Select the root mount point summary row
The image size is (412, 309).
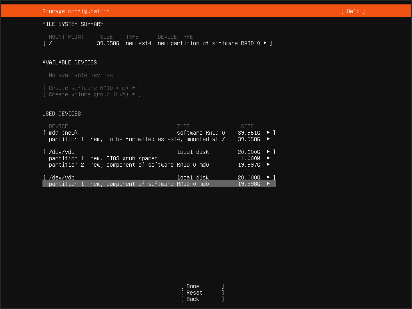[156, 43]
